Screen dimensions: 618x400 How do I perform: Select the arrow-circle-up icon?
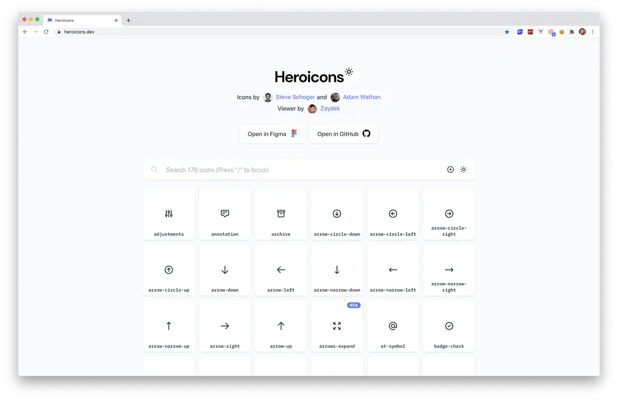tap(169, 270)
